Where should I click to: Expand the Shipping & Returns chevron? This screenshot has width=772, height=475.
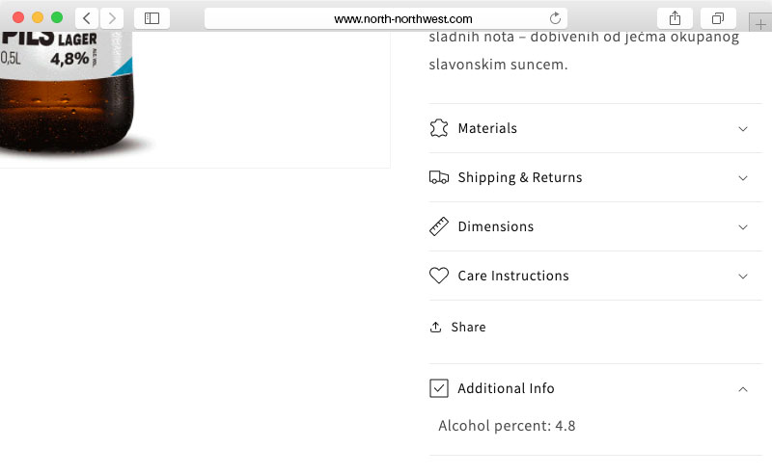click(x=743, y=178)
